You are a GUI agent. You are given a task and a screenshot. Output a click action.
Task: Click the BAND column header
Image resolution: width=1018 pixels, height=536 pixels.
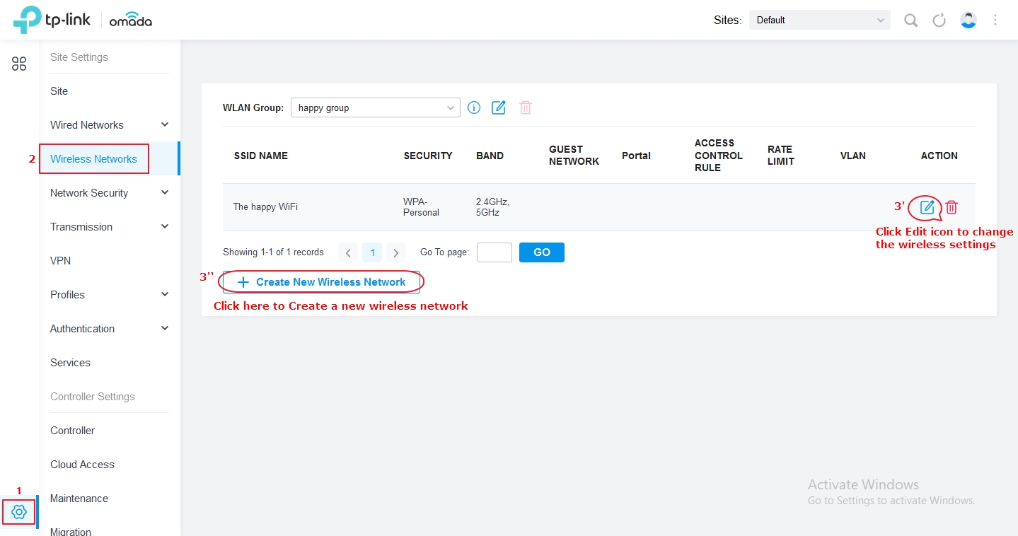(x=490, y=156)
